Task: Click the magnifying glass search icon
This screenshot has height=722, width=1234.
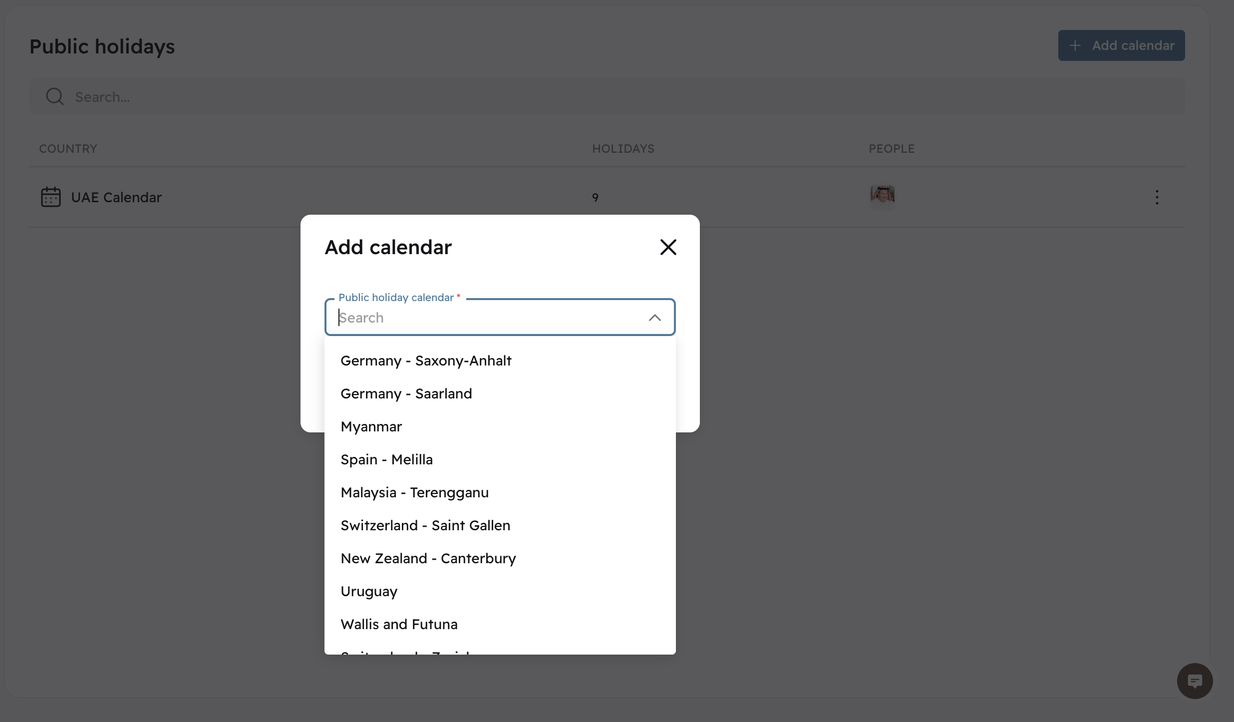Action: click(54, 96)
